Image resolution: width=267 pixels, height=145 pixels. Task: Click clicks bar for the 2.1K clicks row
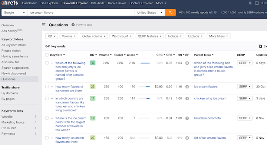pos(144,63)
